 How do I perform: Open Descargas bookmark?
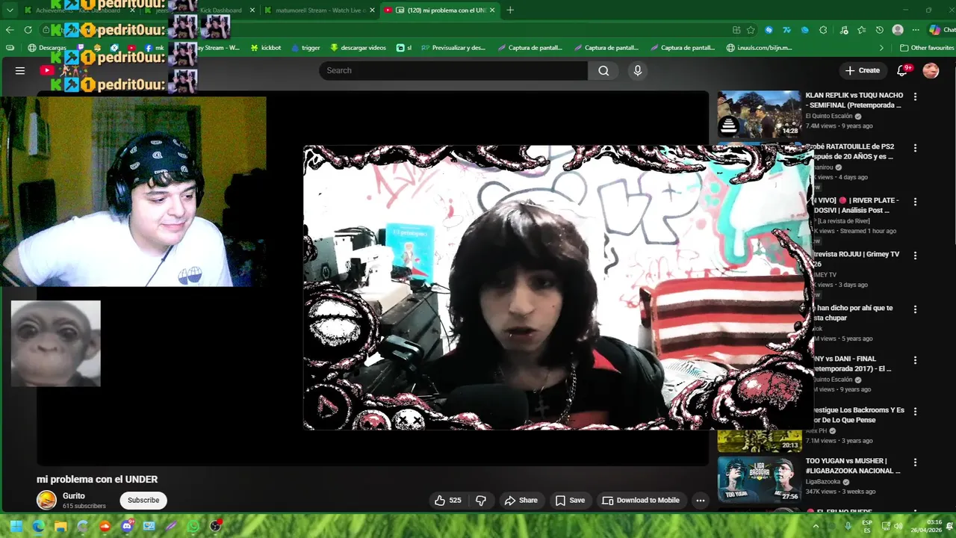(47, 48)
